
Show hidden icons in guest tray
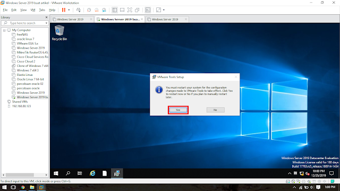tap(290, 173)
